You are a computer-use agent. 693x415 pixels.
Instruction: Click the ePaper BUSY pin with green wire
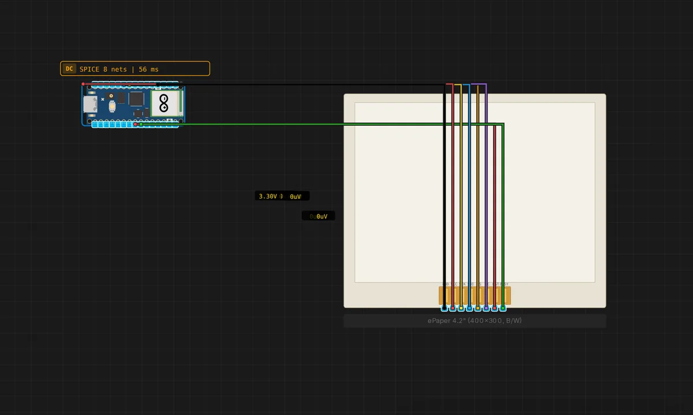coord(503,308)
